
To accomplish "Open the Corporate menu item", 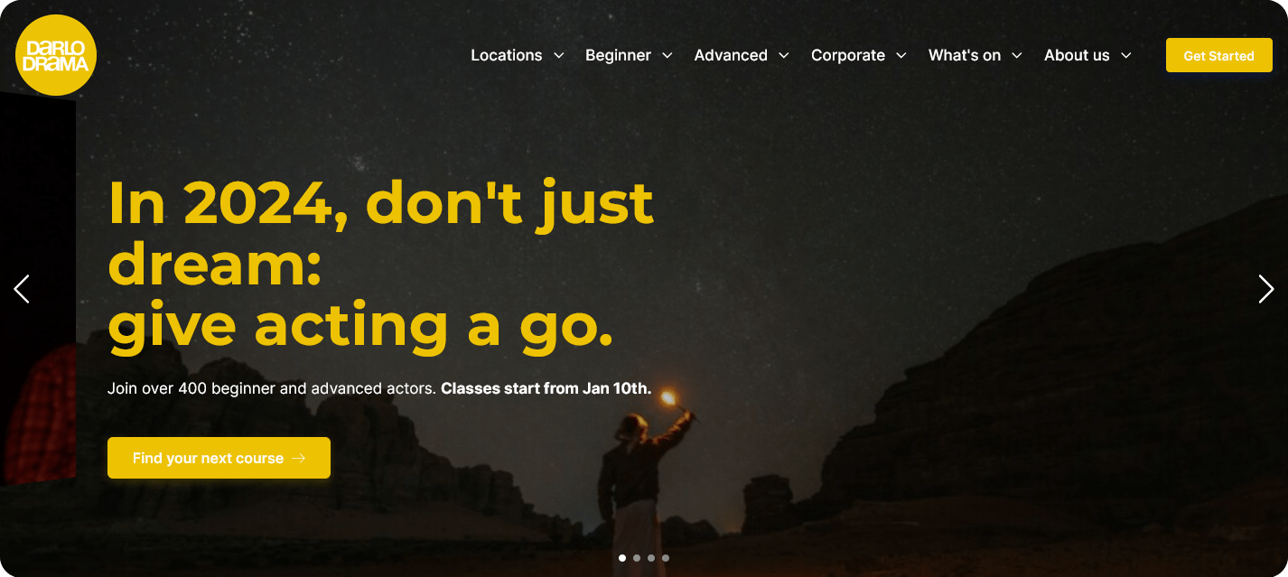I will [x=848, y=55].
